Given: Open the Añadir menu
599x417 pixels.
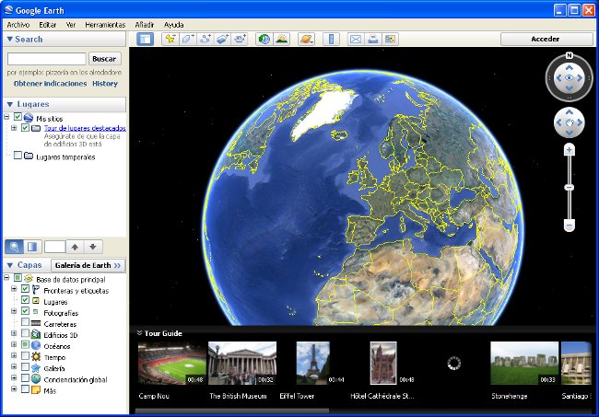Looking at the screenshot, I should click(x=145, y=25).
